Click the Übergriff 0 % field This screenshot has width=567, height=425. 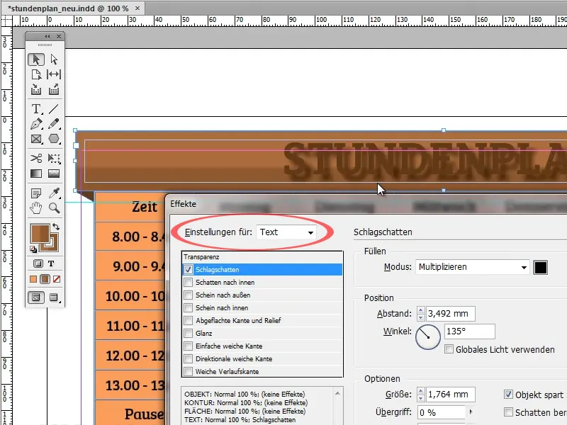(x=442, y=412)
